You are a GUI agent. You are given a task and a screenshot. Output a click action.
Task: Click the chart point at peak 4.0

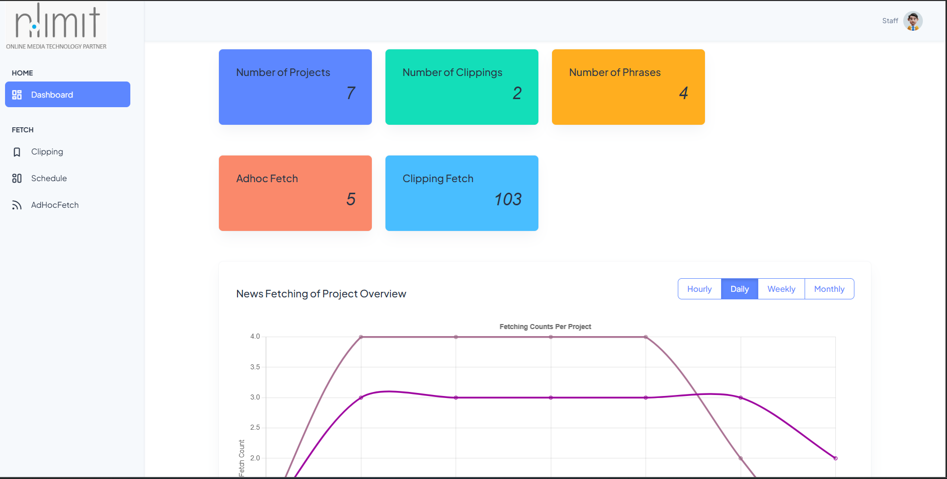point(361,337)
